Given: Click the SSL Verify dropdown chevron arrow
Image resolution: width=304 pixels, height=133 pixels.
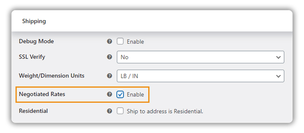Looking at the screenshot, I should [278, 57].
